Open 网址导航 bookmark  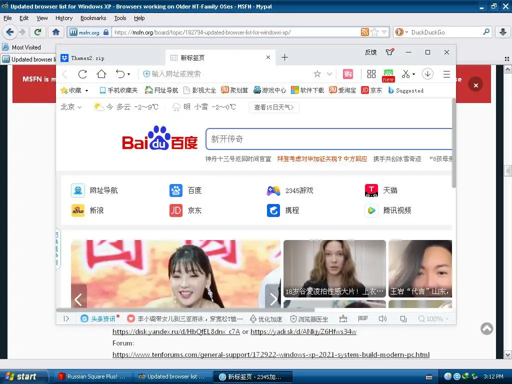click(161, 90)
